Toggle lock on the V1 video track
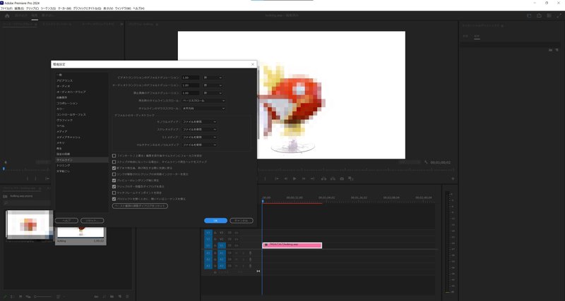565x301 pixels. (x=215, y=245)
